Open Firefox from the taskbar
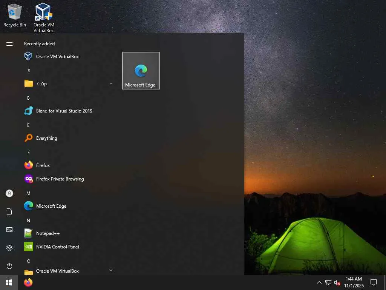Image resolution: width=386 pixels, height=290 pixels. (28, 282)
